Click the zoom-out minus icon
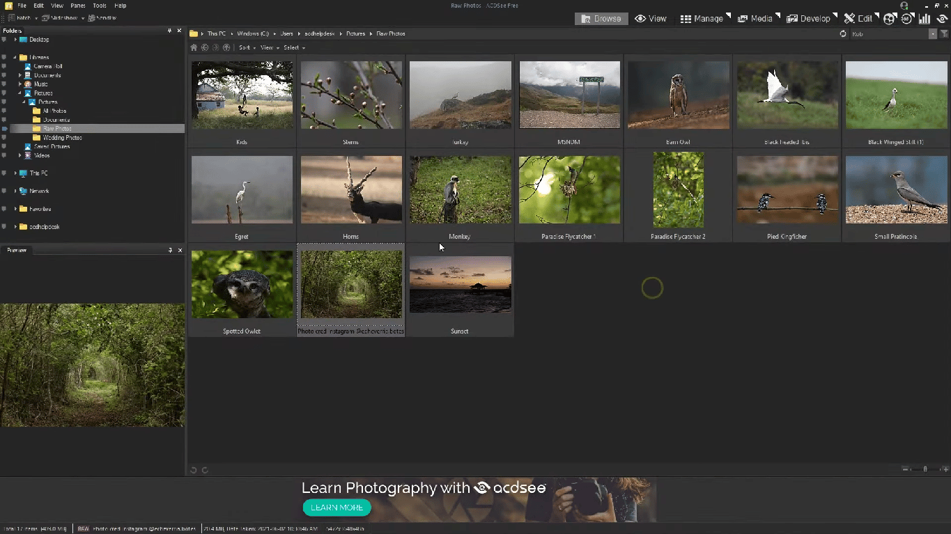Viewport: 951px width, 534px height. [x=906, y=469]
